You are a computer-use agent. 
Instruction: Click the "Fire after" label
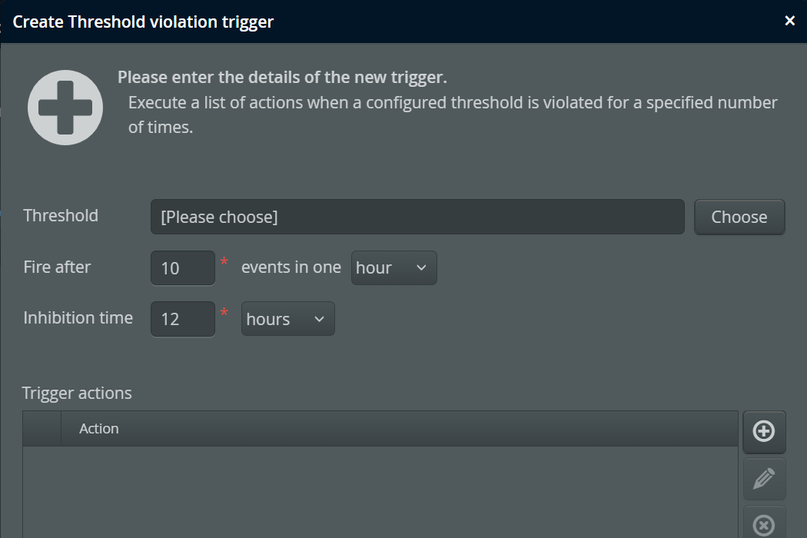[x=57, y=267]
